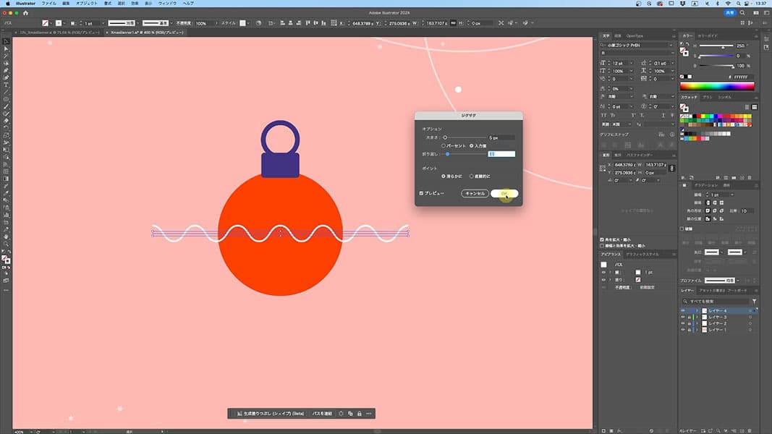The image size is (772, 434).
Task: Select the パーセント radio button
Action: [x=444, y=145]
